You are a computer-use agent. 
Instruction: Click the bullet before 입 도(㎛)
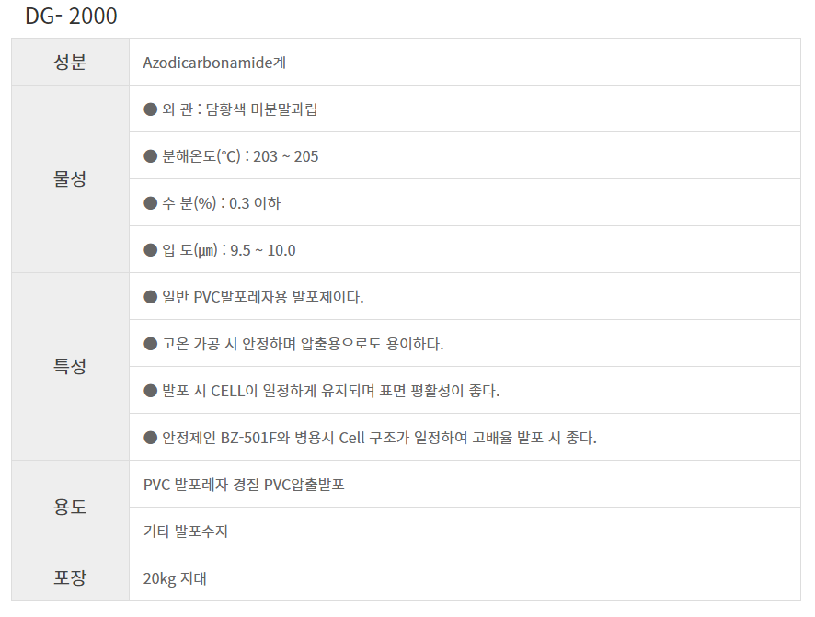(151, 250)
